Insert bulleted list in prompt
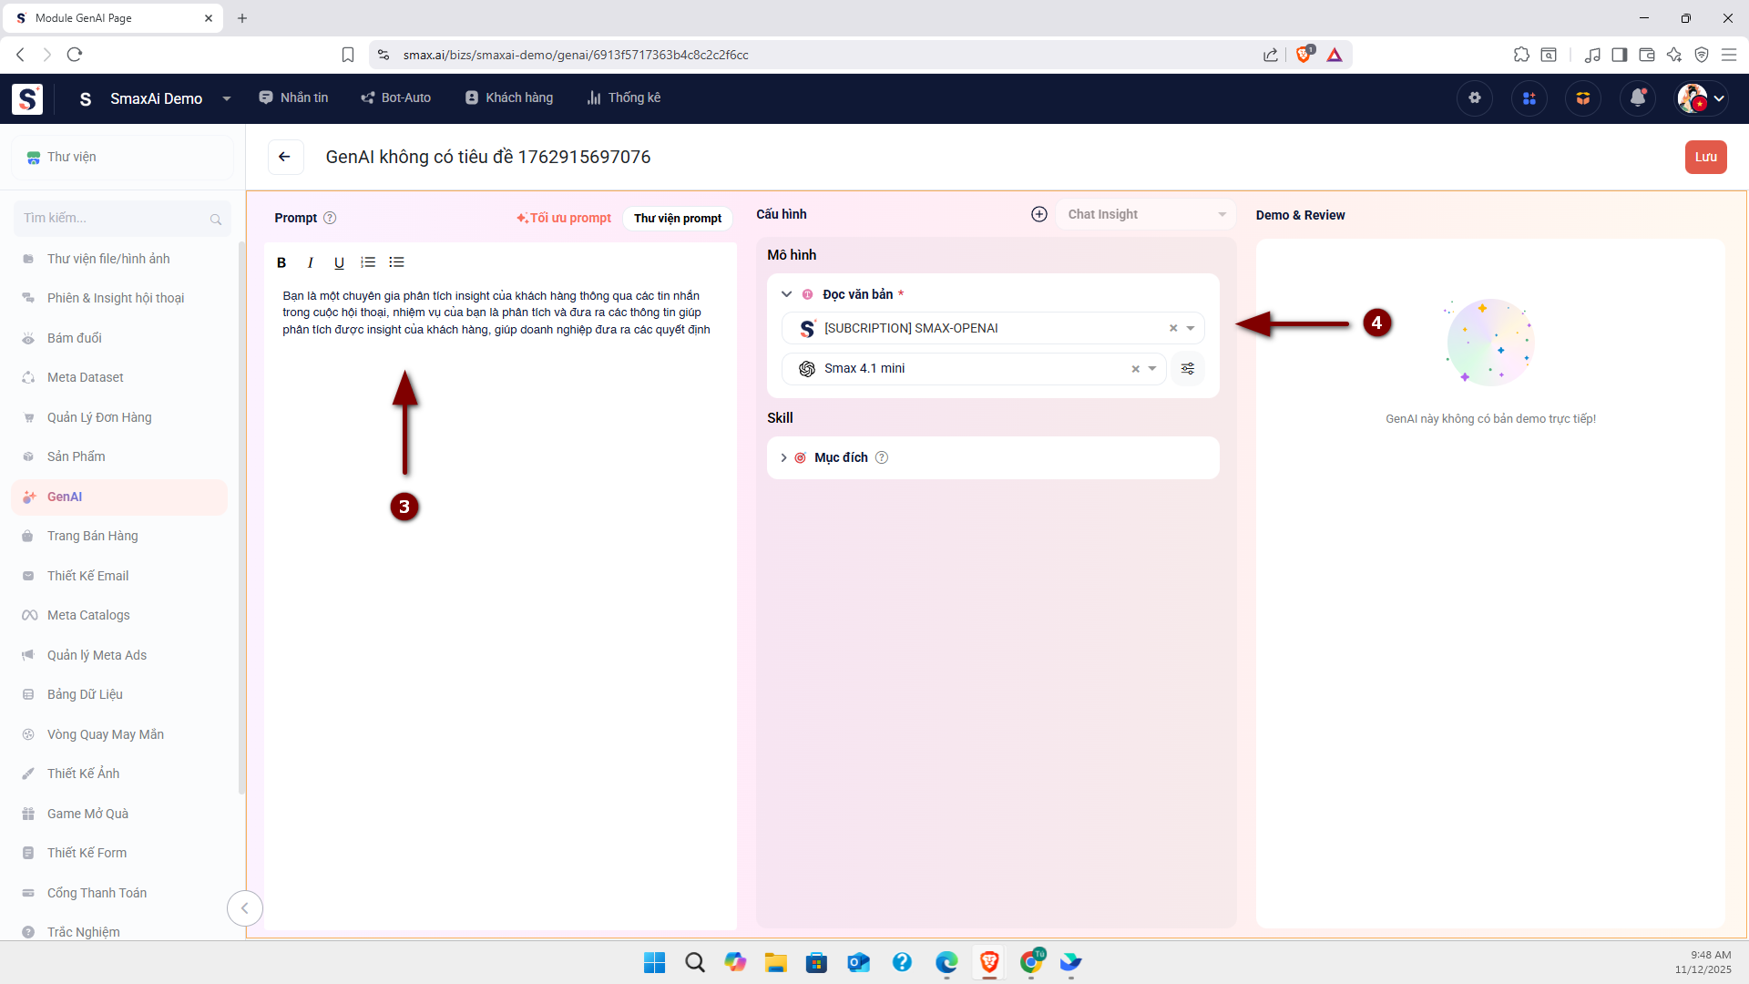 pos(396,262)
